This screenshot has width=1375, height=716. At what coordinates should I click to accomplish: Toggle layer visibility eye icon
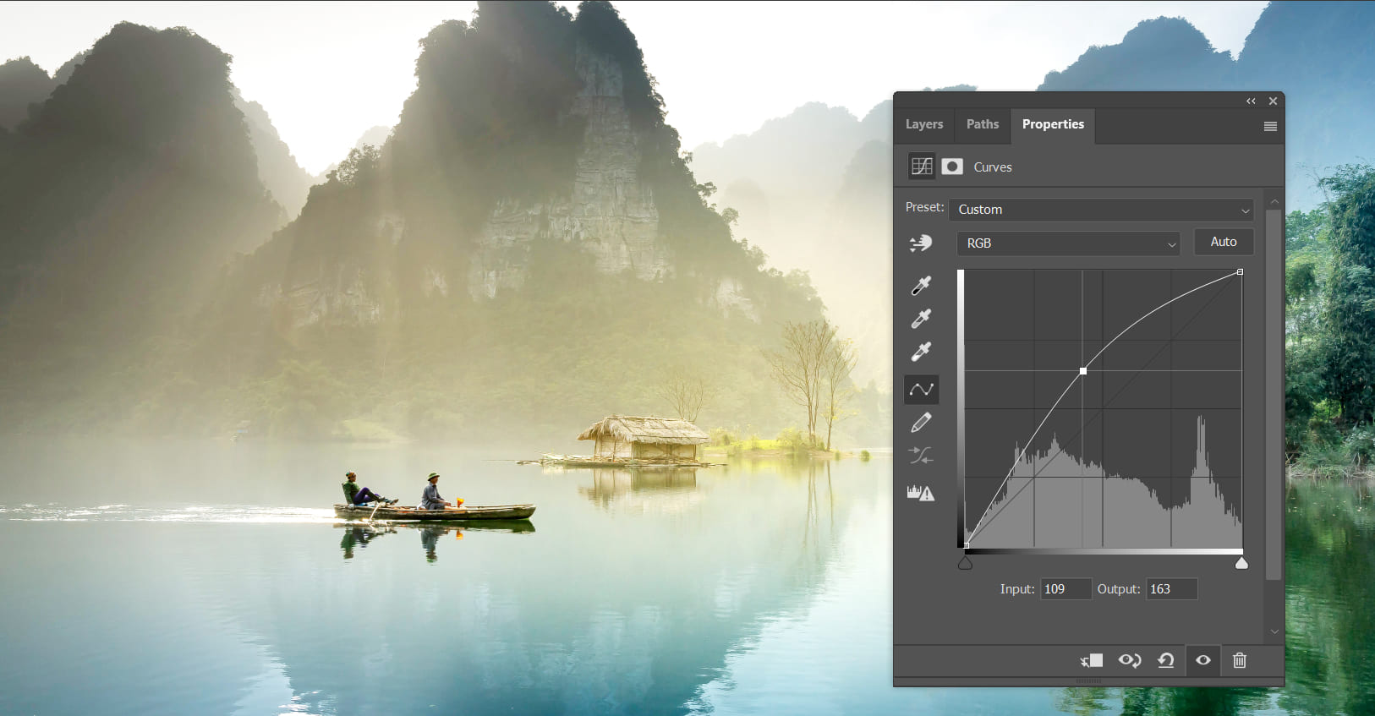(1203, 660)
